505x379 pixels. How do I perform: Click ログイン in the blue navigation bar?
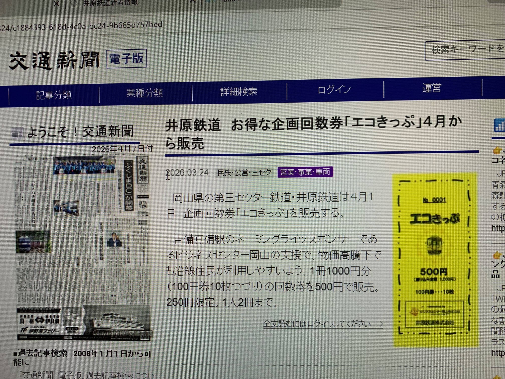(334, 90)
